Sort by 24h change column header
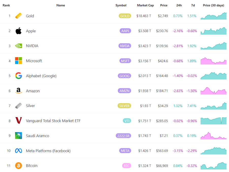The image size is (229, 172). [x=179, y=5]
